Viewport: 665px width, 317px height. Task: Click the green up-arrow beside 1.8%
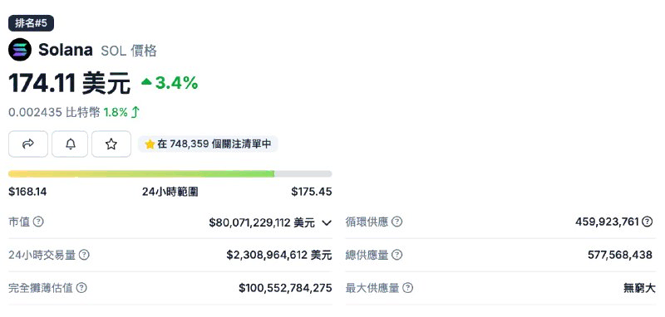(135, 112)
